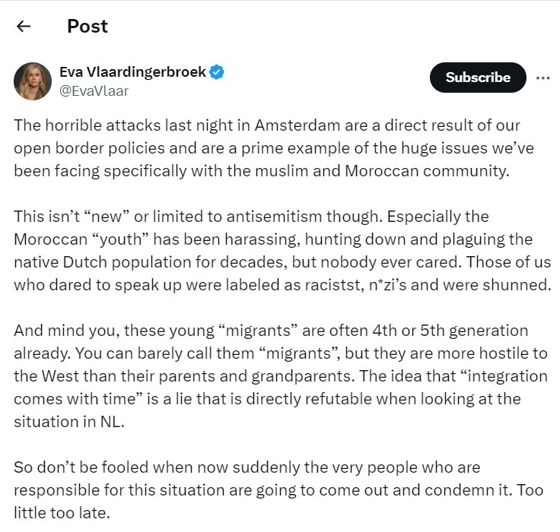Open the Eva Vlaardingerbroek profile name link

[133, 73]
